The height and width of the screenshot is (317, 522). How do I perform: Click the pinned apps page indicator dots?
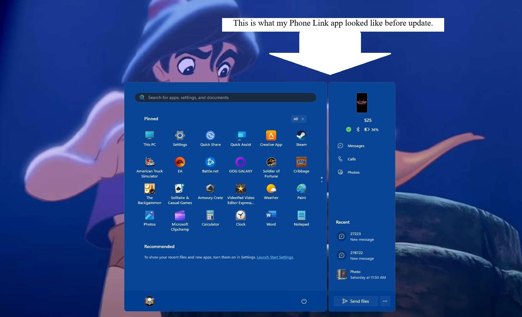[322, 179]
